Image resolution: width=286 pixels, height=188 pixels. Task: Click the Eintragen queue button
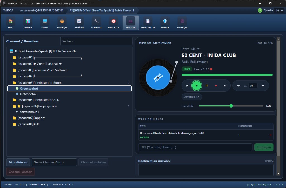[x=264, y=147]
